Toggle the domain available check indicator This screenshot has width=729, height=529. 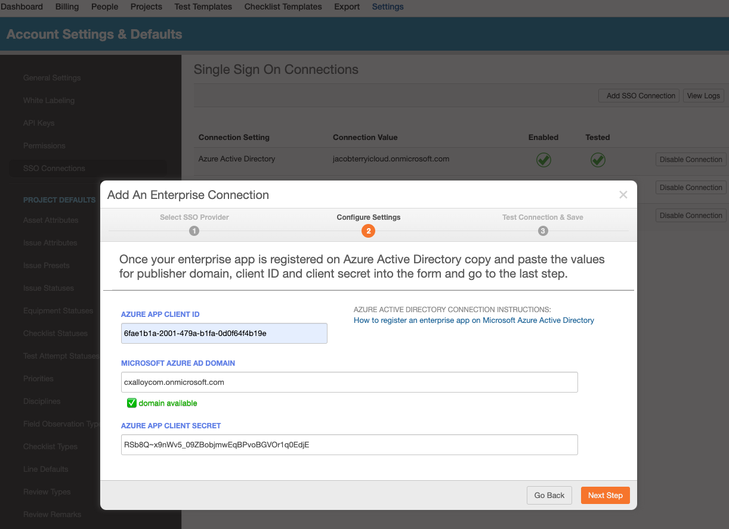point(131,403)
